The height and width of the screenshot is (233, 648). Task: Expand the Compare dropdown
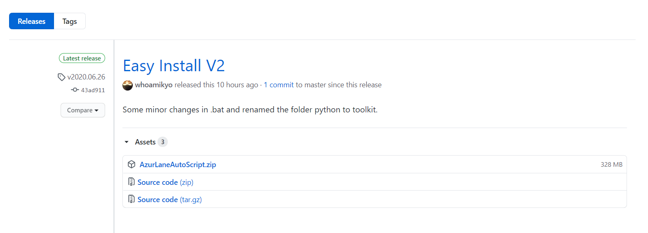[x=82, y=110]
